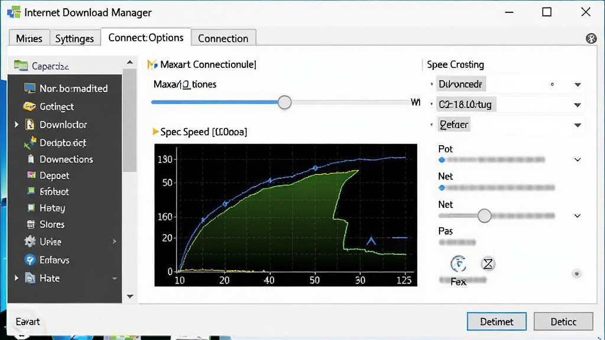Image resolution: width=605 pixels, height=340 pixels.
Task: Open the Dlvoncedr dropdown
Action: tap(578, 84)
